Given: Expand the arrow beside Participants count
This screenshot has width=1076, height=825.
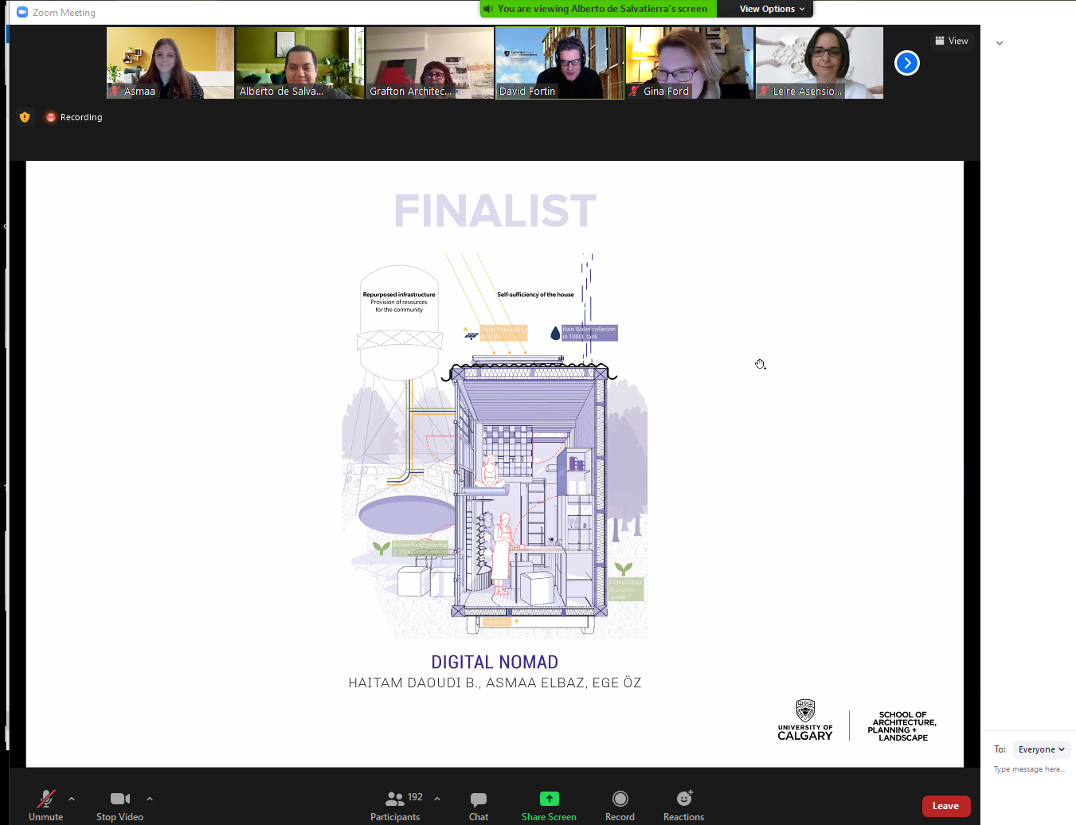Looking at the screenshot, I should [437, 798].
